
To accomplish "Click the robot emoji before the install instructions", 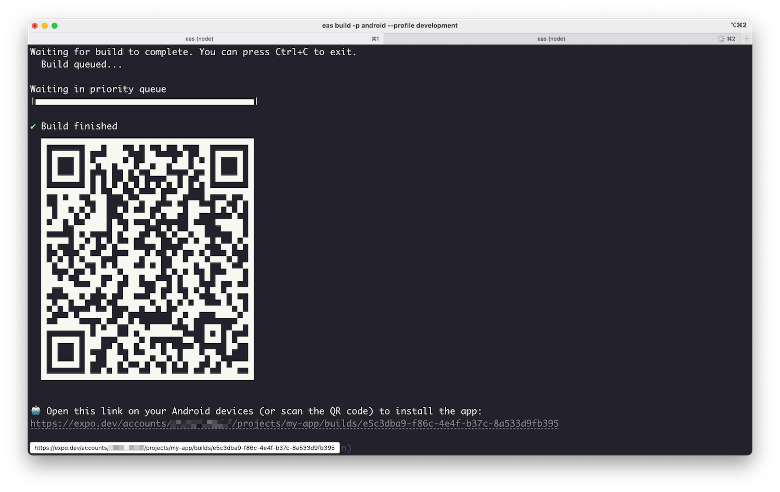I will pyautogui.click(x=35, y=411).
